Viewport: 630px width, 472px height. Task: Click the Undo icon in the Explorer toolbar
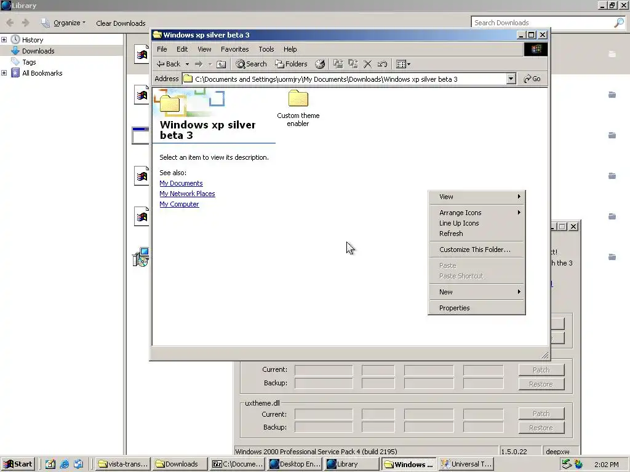[382, 64]
